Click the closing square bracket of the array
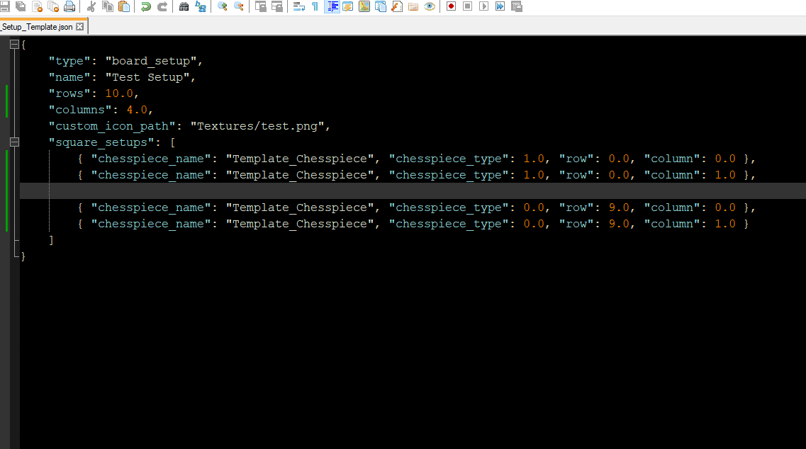Screen dimensions: 806x449 click(51, 240)
